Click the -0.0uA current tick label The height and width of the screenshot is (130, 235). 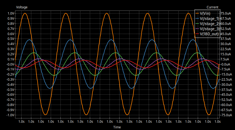pos(226,64)
